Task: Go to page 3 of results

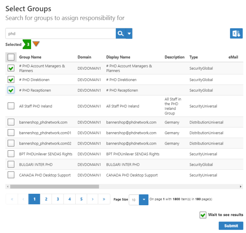Action: click(x=58, y=199)
